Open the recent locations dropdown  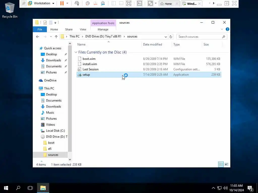point(51,37)
